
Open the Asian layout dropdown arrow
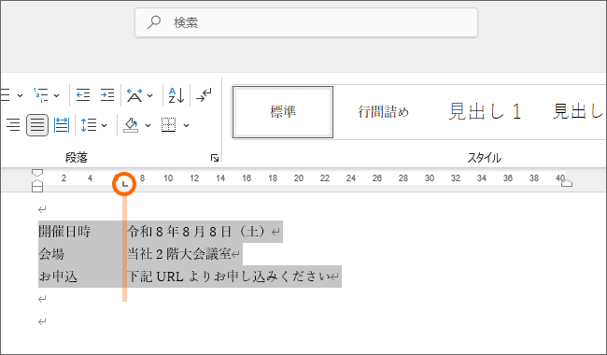(150, 95)
